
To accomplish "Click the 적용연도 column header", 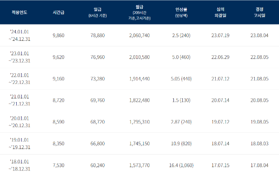I will tap(20, 12).
